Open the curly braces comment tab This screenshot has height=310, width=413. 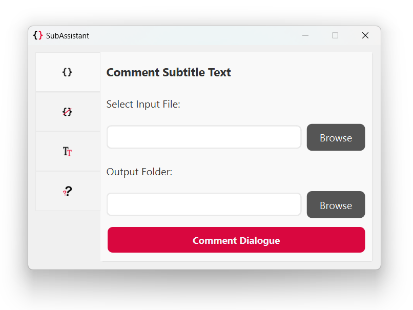tap(67, 72)
